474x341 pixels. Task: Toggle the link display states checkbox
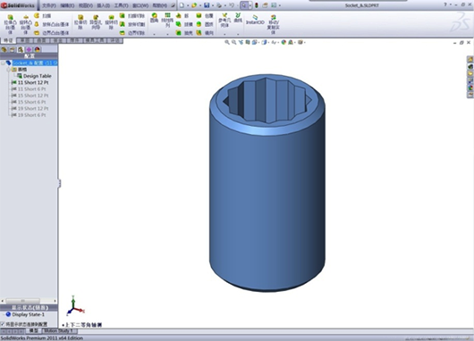3,324
